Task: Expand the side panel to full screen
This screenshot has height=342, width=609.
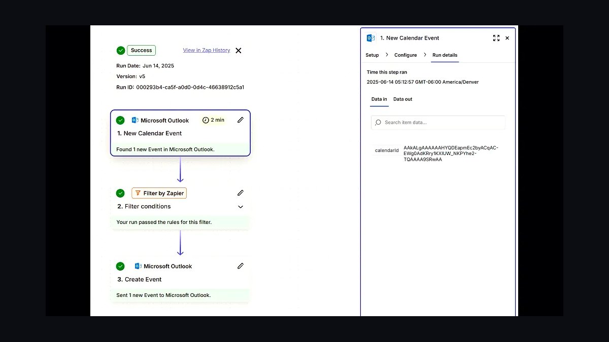Action: (x=496, y=38)
